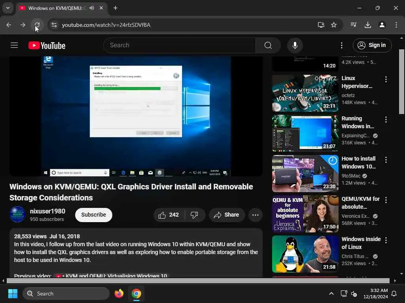Screen dimensions: 405x303
Task: Click the YouTube search field
Action: tap(180, 45)
